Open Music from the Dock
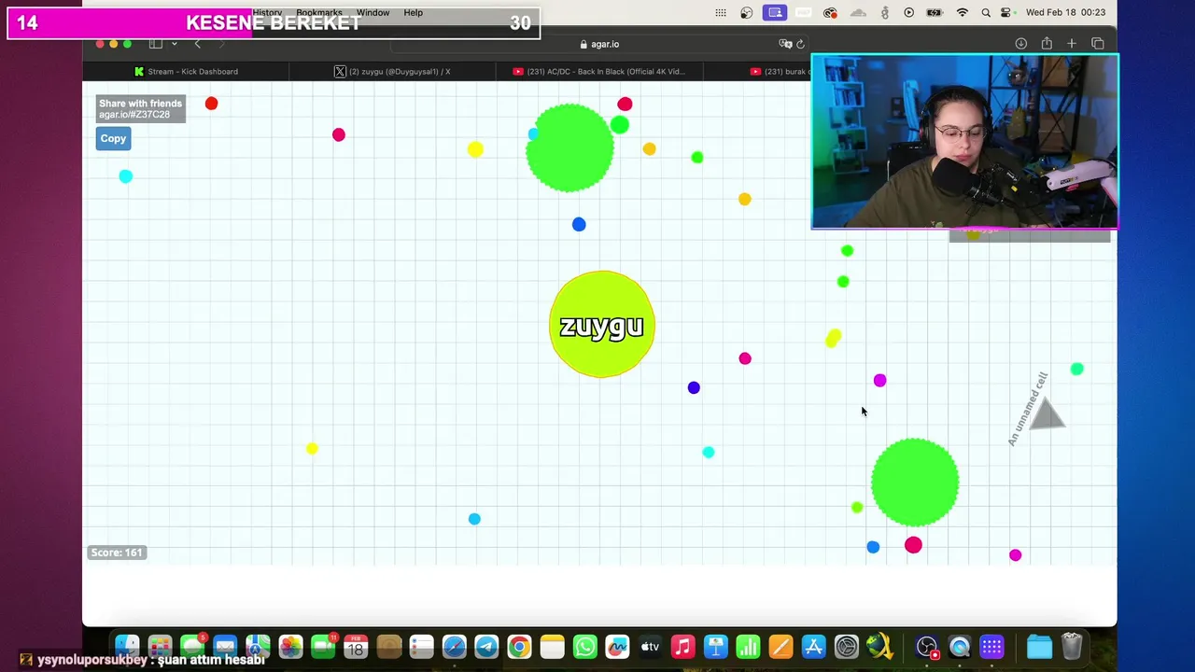This screenshot has width=1195, height=672. (682, 647)
